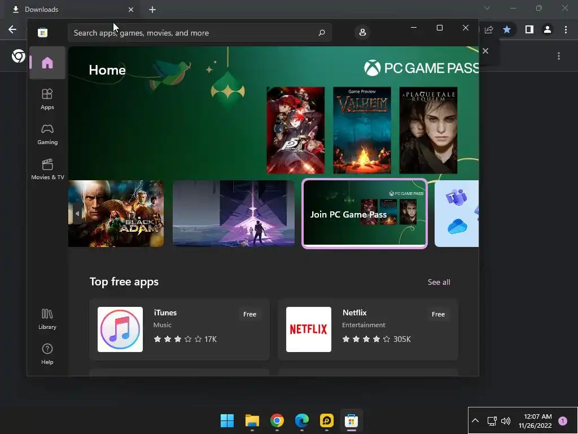
Task: Go to previous carousel banner arrow
Action: pyautogui.click(x=77, y=213)
